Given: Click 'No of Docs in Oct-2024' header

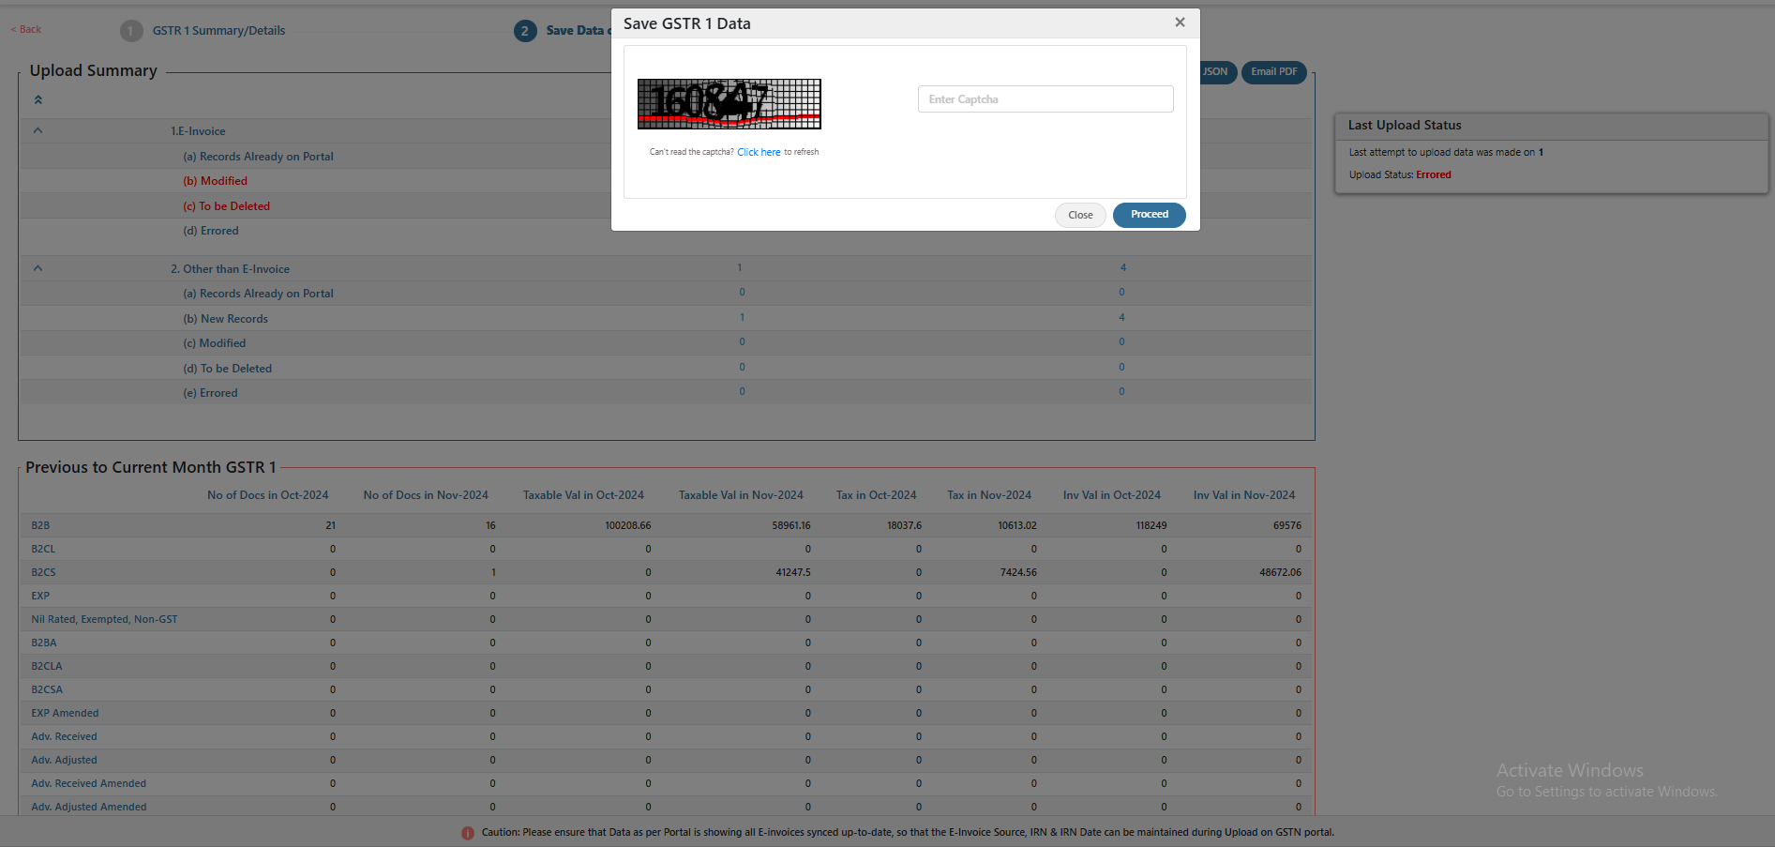Looking at the screenshot, I should 267,495.
